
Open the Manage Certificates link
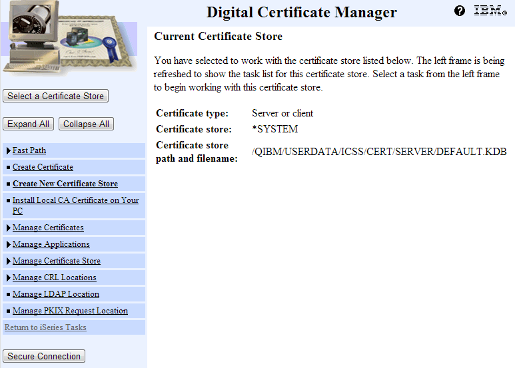tap(48, 228)
